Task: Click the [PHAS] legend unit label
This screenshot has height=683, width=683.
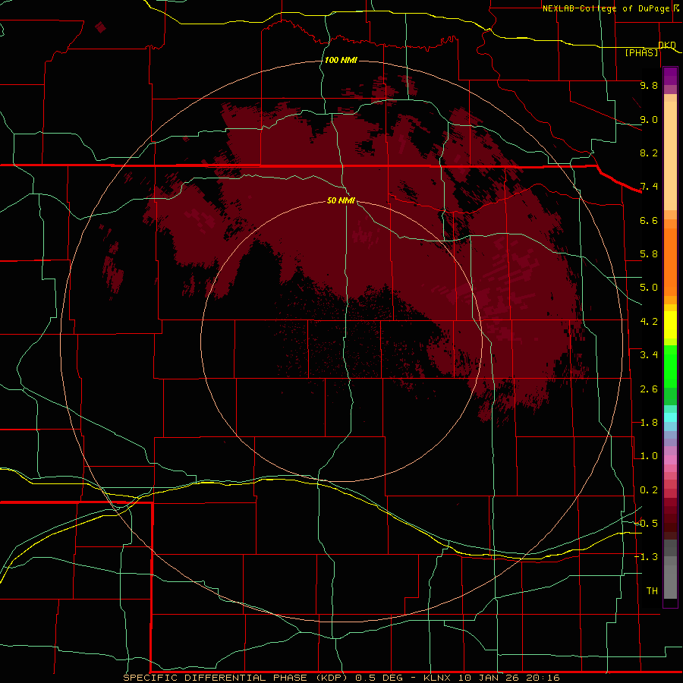Action: 641,52
